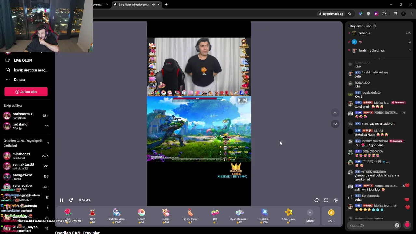
Task: Send a heart like in chat
Action: [407, 225]
